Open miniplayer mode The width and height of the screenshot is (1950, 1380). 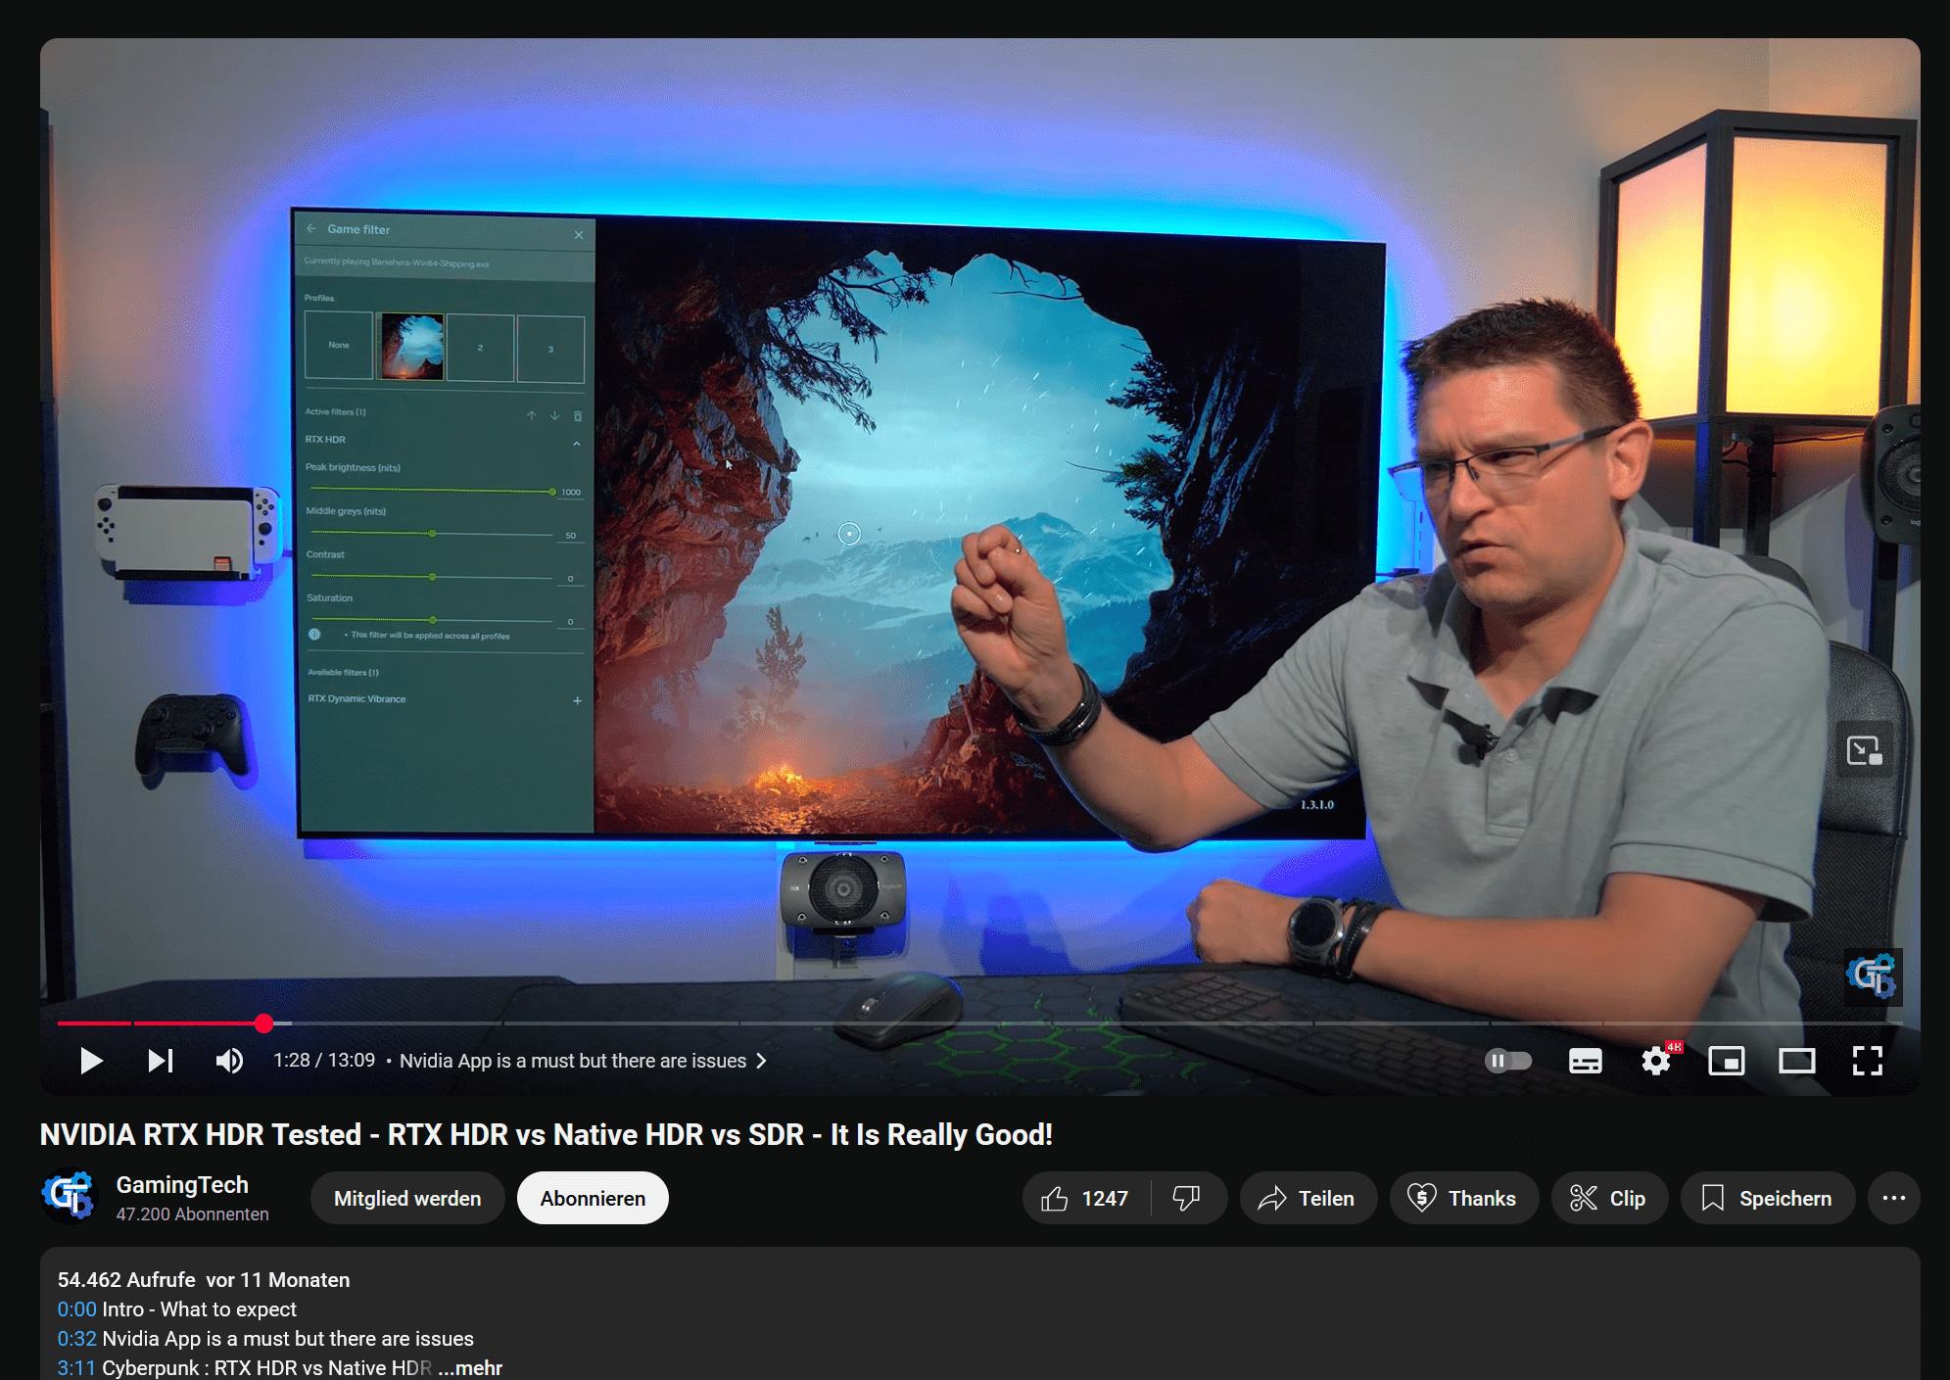click(1727, 1061)
